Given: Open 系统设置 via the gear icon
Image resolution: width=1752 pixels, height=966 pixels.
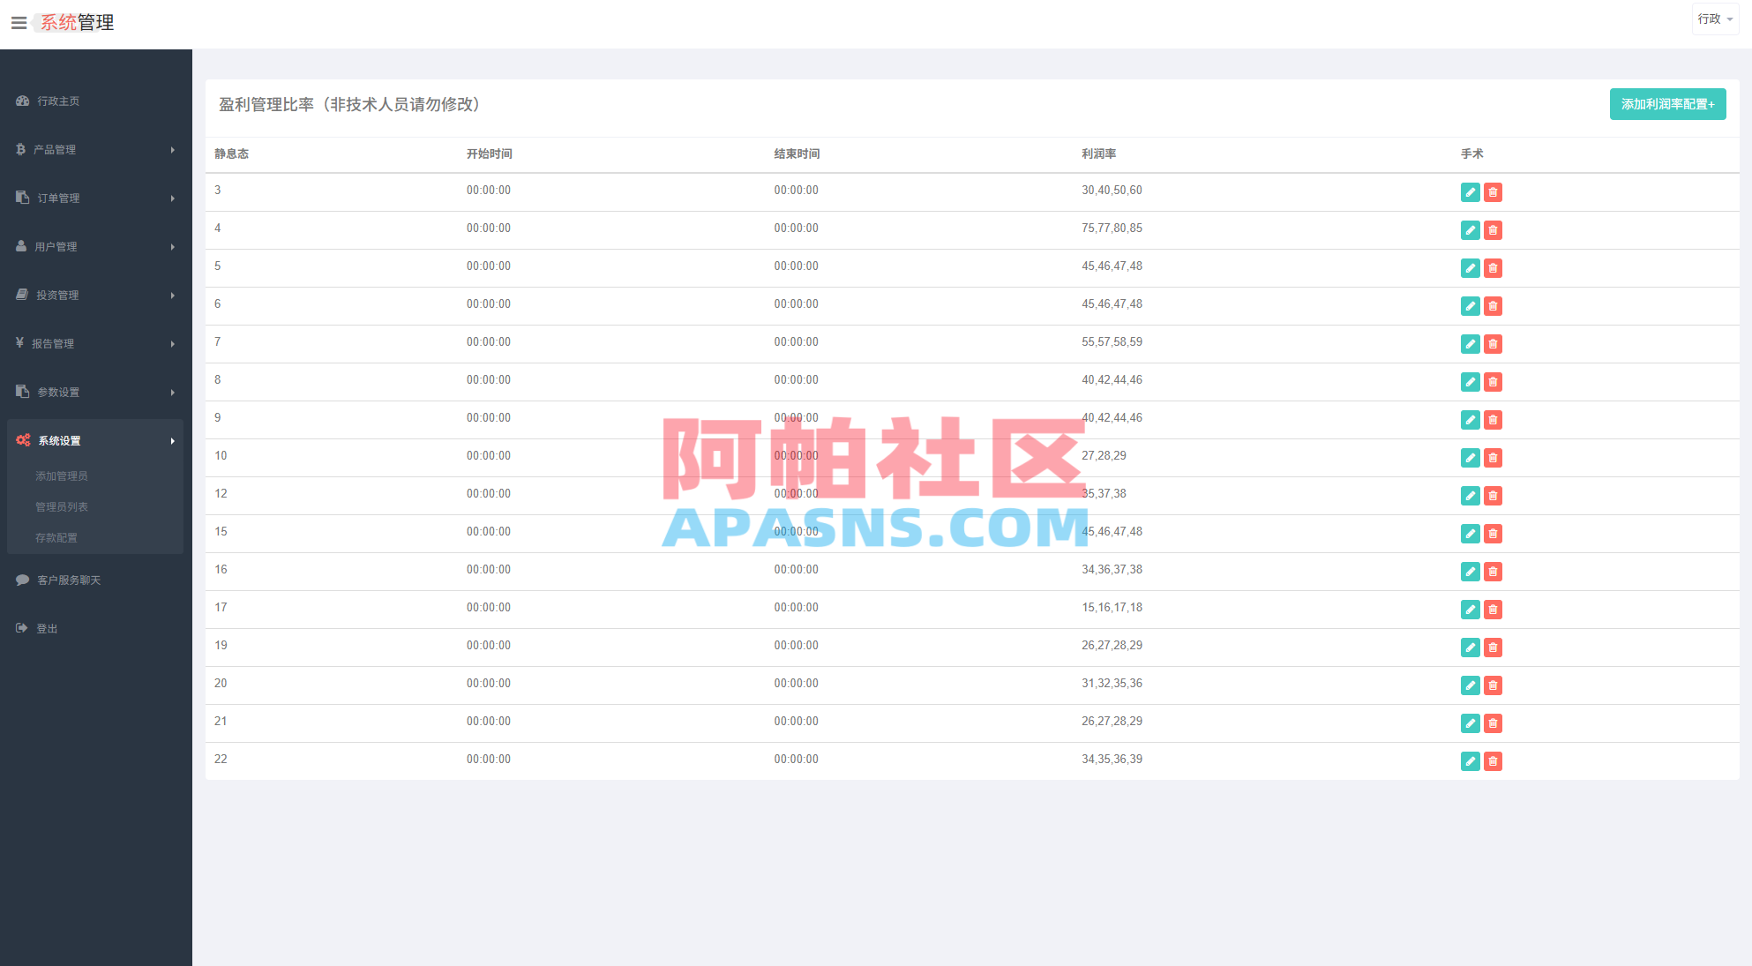Looking at the screenshot, I should [22, 440].
